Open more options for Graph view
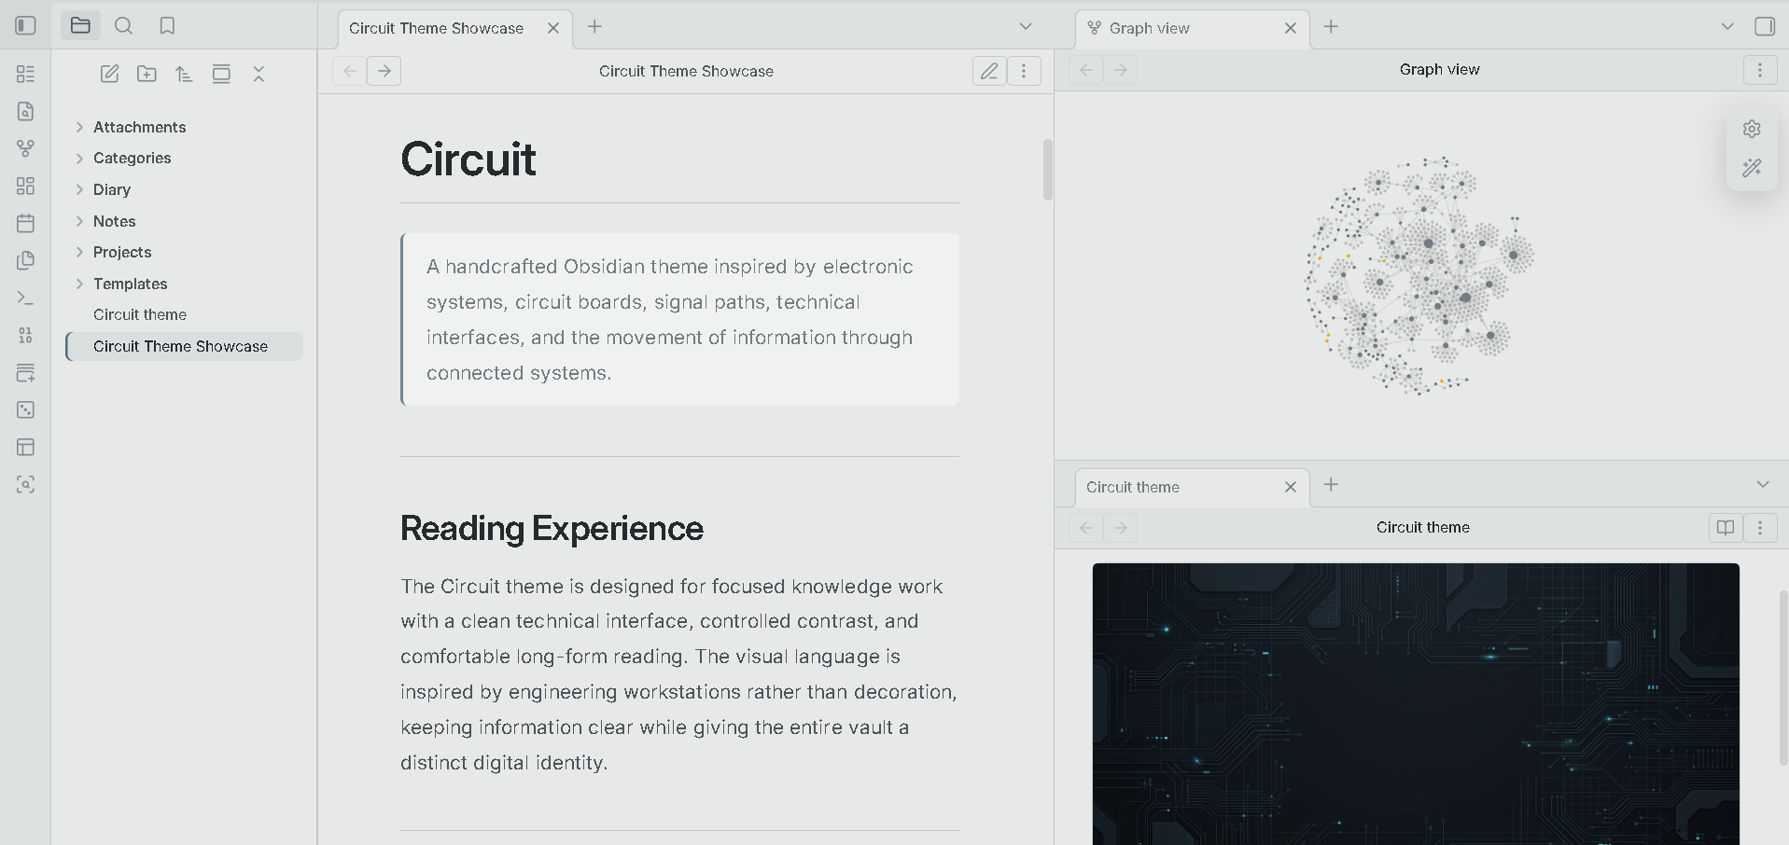 [1760, 70]
